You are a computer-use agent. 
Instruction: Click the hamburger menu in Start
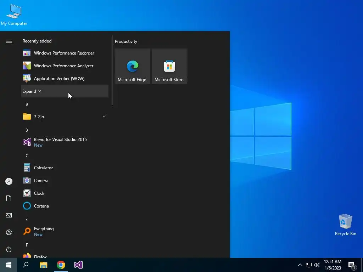coord(9,41)
